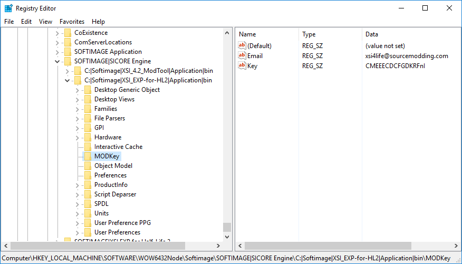
Task: Select the Email value name
Action: 255,56
